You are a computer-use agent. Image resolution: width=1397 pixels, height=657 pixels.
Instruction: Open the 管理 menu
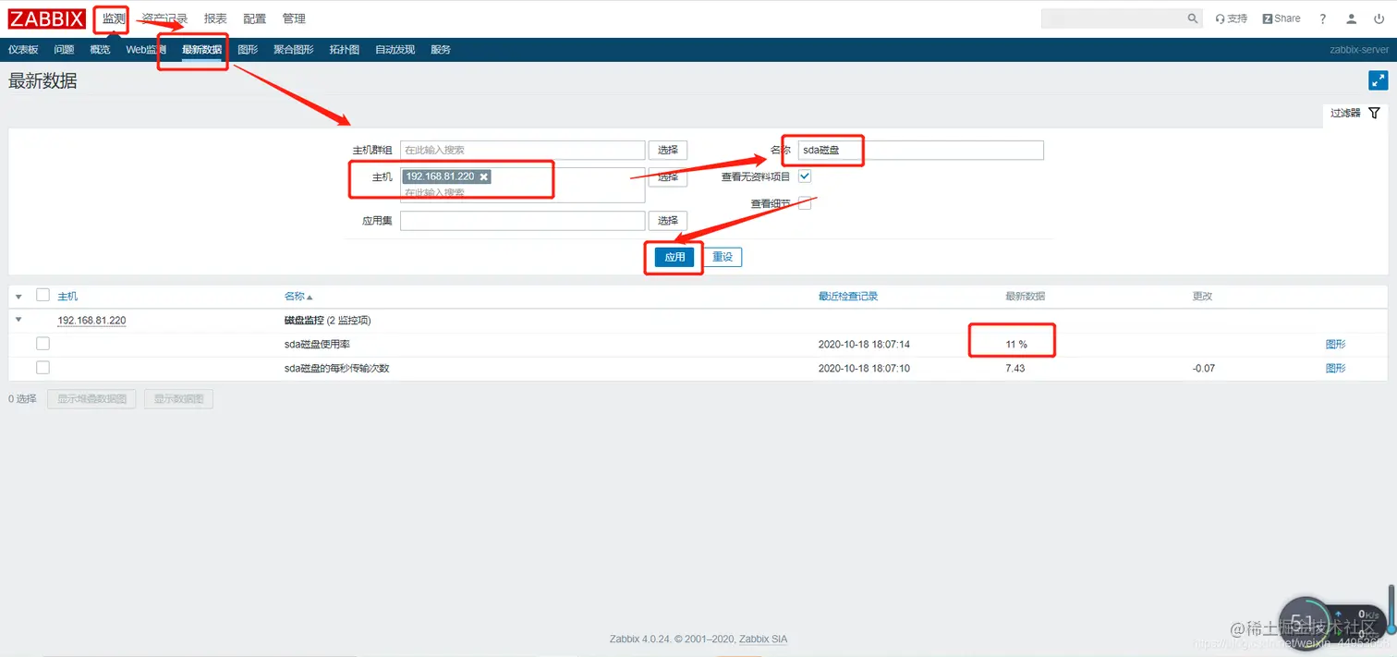pyautogui.click(x=294, y=18)
